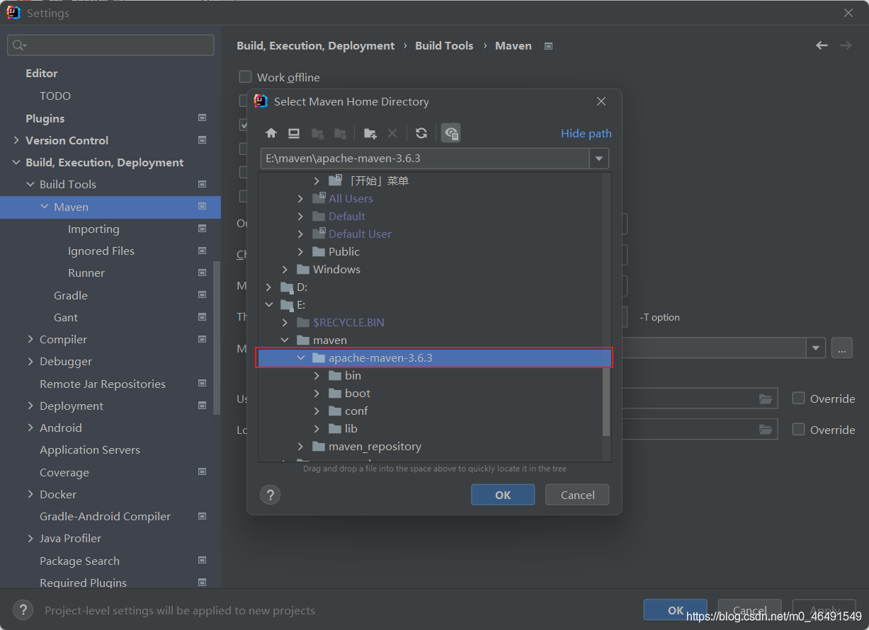This screenshot has height=630, width=869.
Task: Expand Version Control settings section
Action: 16,140
